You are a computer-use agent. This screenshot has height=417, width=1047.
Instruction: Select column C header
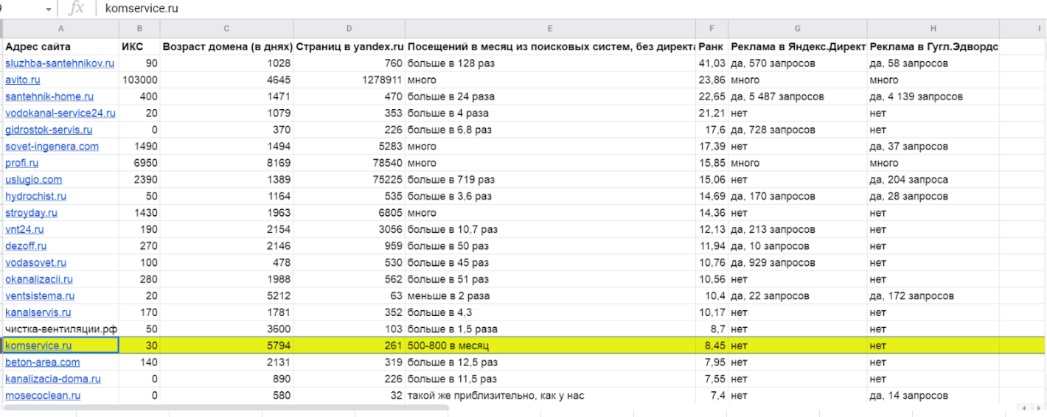[226, 28]
